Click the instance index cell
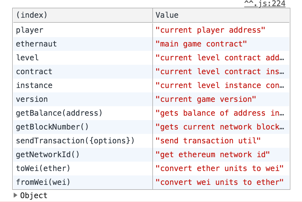 click(83, 86)
